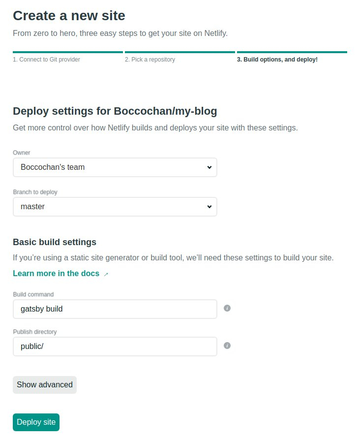Viewport: 357px width, 442px height.
Task: Click the progress bar above step 2
Action: [x=180, y=52]
